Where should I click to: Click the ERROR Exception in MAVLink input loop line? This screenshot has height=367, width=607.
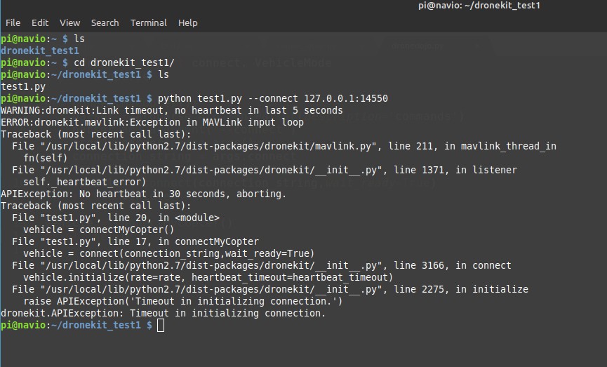(152, 122)
